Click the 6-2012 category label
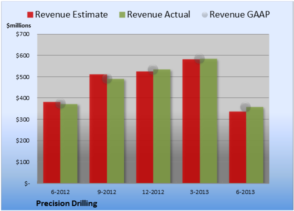 60,192
